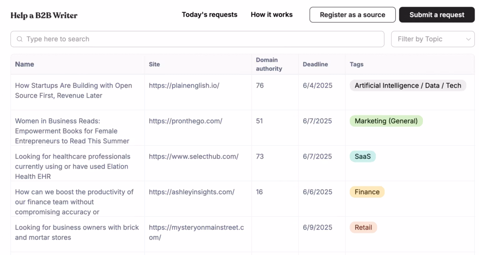This screenshot has height=255, width=479.
Task: Open the selecthub.com site link
Action: point(193,156)
